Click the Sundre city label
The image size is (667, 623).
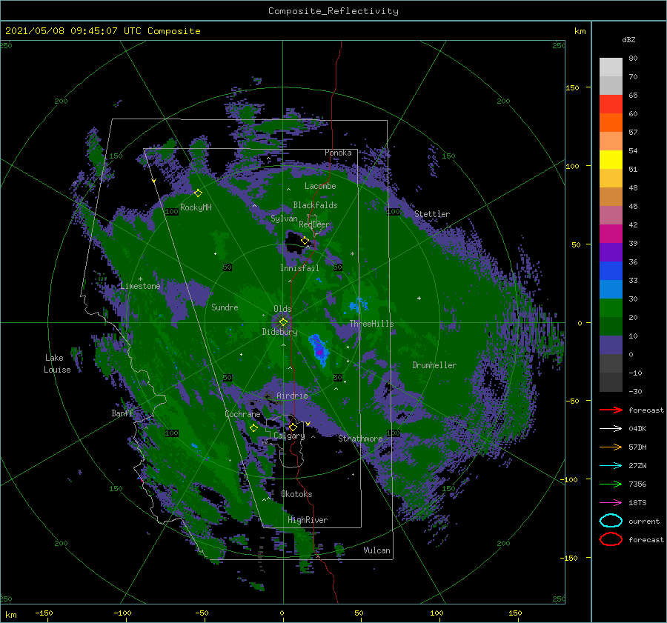[x=225, y=307]
